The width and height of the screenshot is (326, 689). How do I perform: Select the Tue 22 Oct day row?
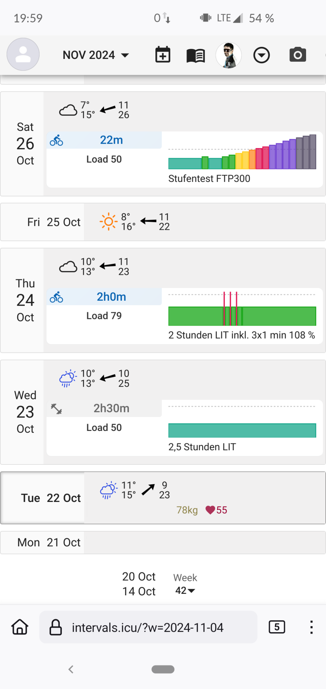51,498
